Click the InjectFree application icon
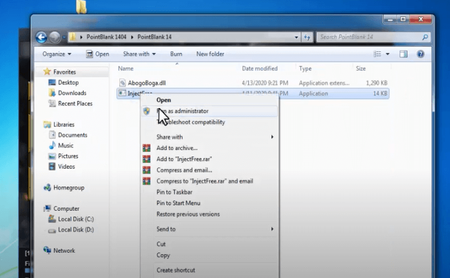The image size is (450, 278). click(122, 93)
